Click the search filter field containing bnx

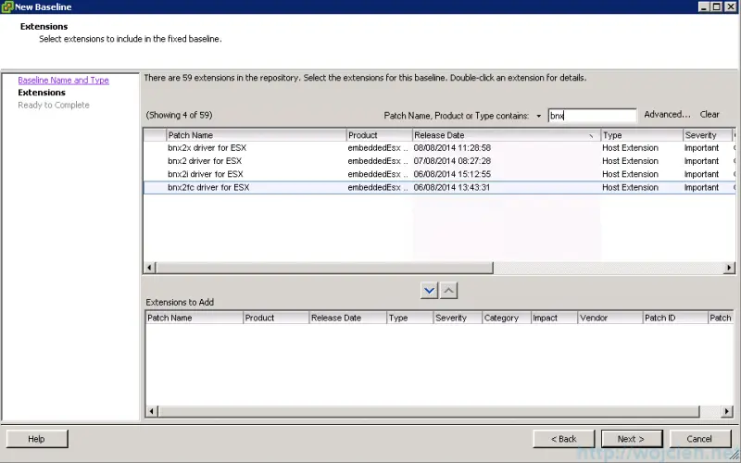click(x=592, y=115)
